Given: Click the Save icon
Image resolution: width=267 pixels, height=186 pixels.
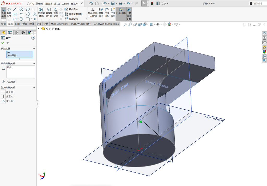Looking at the screenshot, I should (x=113, y=3).
